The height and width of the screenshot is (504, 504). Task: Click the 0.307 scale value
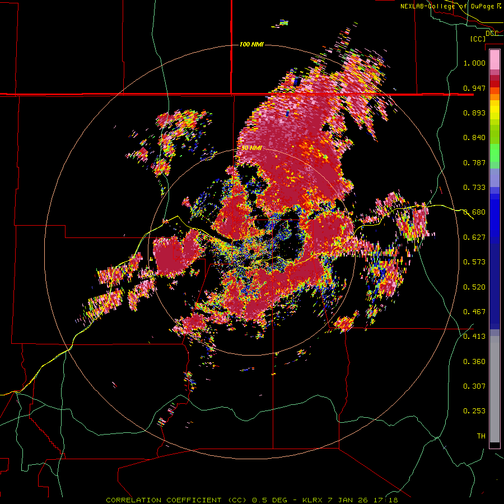(x=474, y=386)
